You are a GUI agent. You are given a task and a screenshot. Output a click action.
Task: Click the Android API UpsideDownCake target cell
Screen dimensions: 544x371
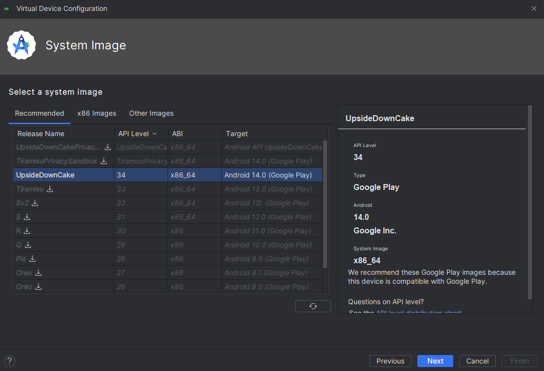click(x=272, y=147)
